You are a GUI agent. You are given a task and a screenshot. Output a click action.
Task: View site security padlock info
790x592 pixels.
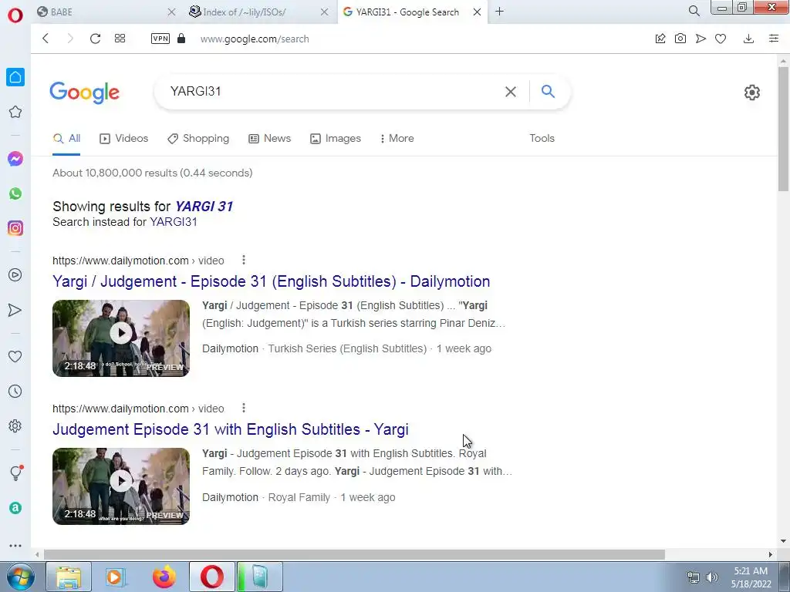[181, 39]
